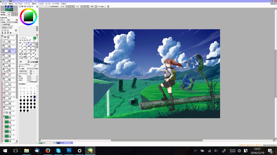Image resolution: width=277 pixels, height=155 pixels.
Task: Select the Move tool in the toolbox
Action: click(20, 40)
